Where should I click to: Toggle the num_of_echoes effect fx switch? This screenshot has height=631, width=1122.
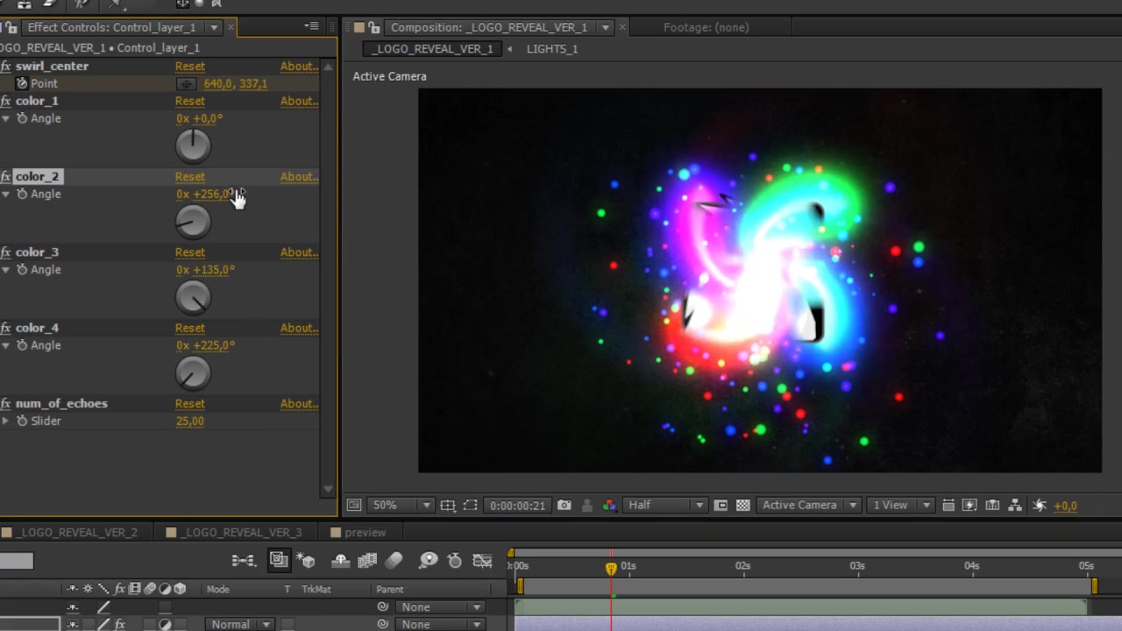tap(6, 403)
